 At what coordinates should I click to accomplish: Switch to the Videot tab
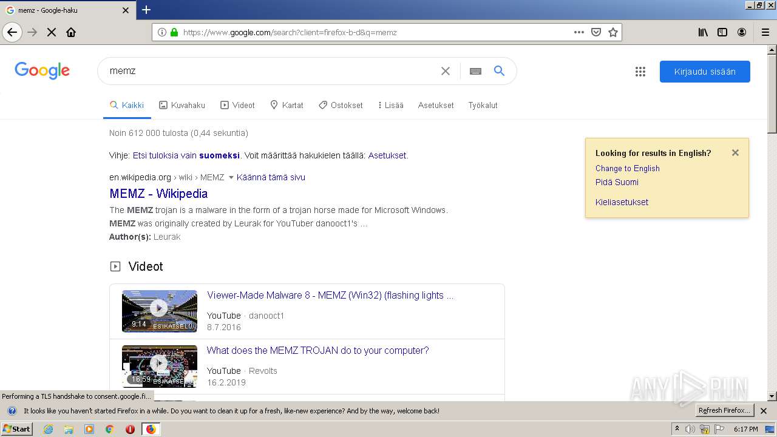(x=237, y=105)
